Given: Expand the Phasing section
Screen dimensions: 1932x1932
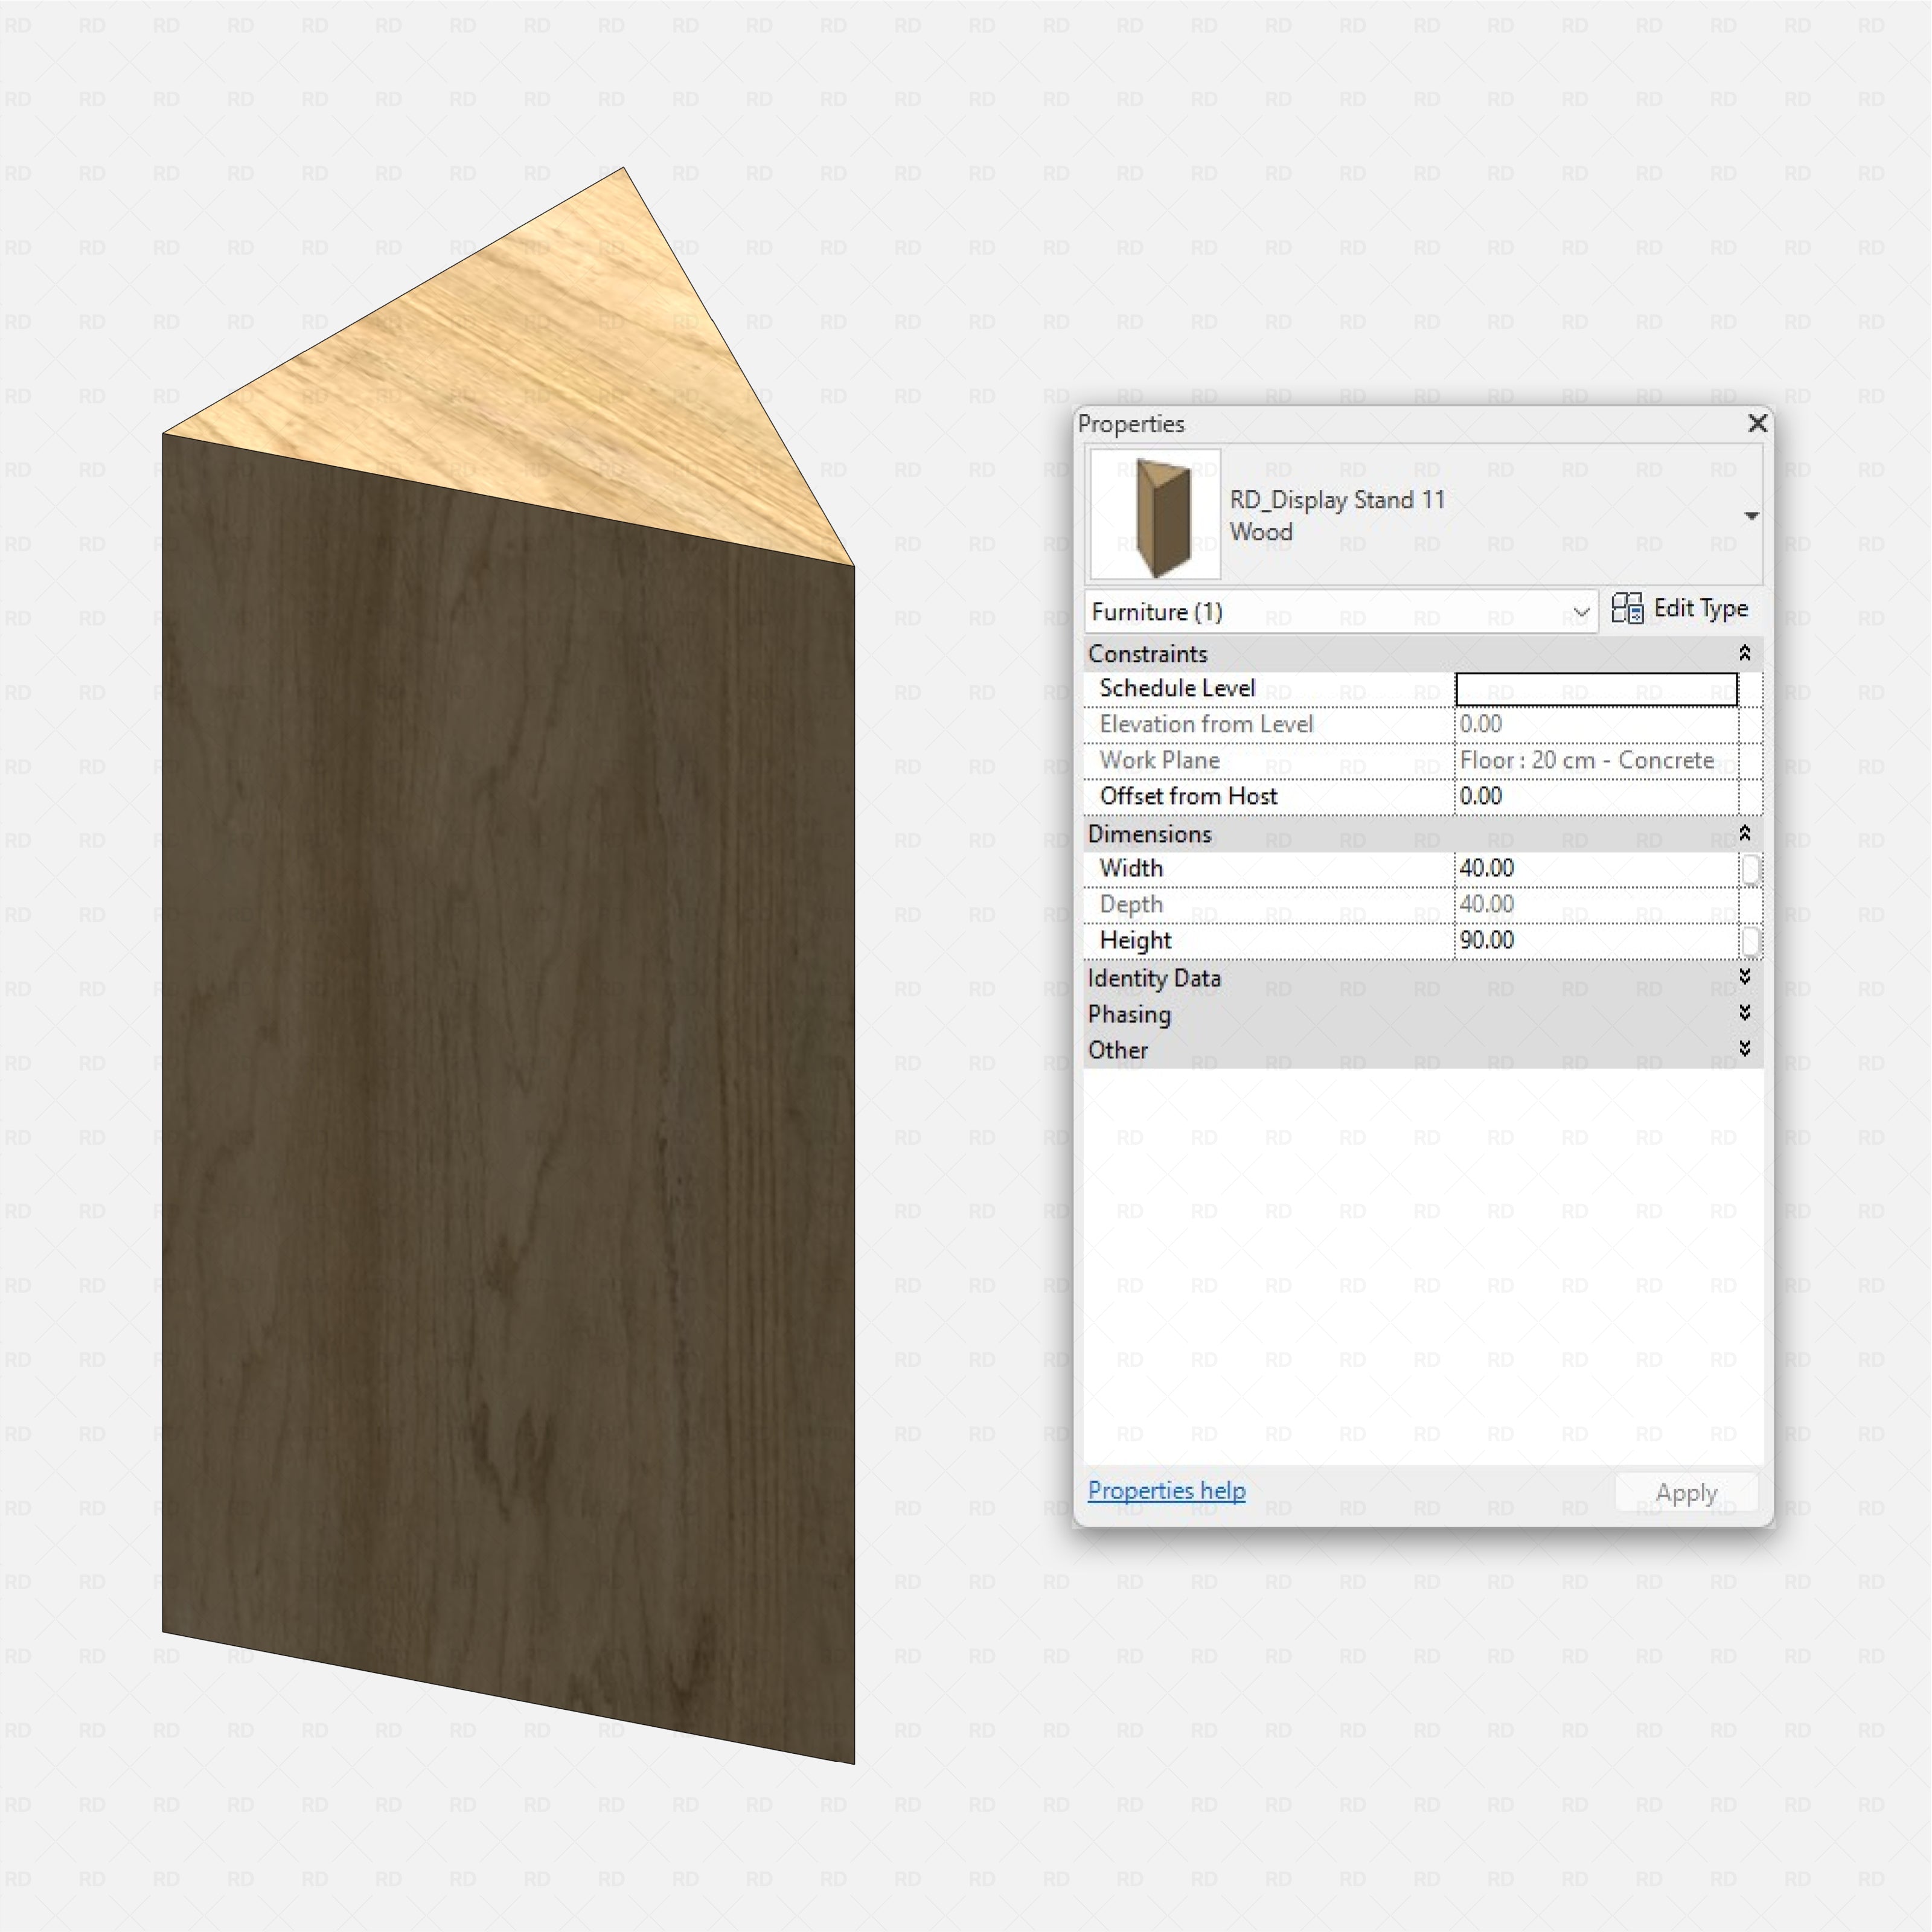Looking at the screenshot, I should (1744, 1013).
